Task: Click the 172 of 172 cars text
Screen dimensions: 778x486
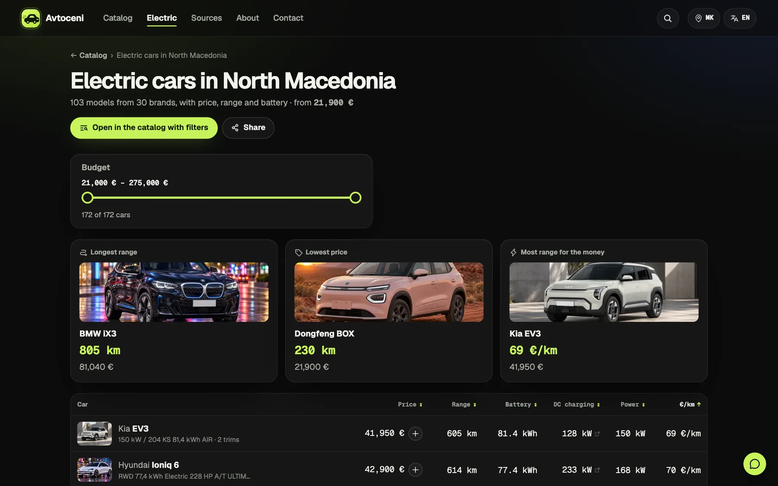Action: pos(106,215)
